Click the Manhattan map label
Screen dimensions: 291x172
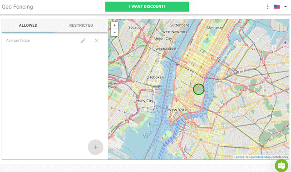pos(215,28)
